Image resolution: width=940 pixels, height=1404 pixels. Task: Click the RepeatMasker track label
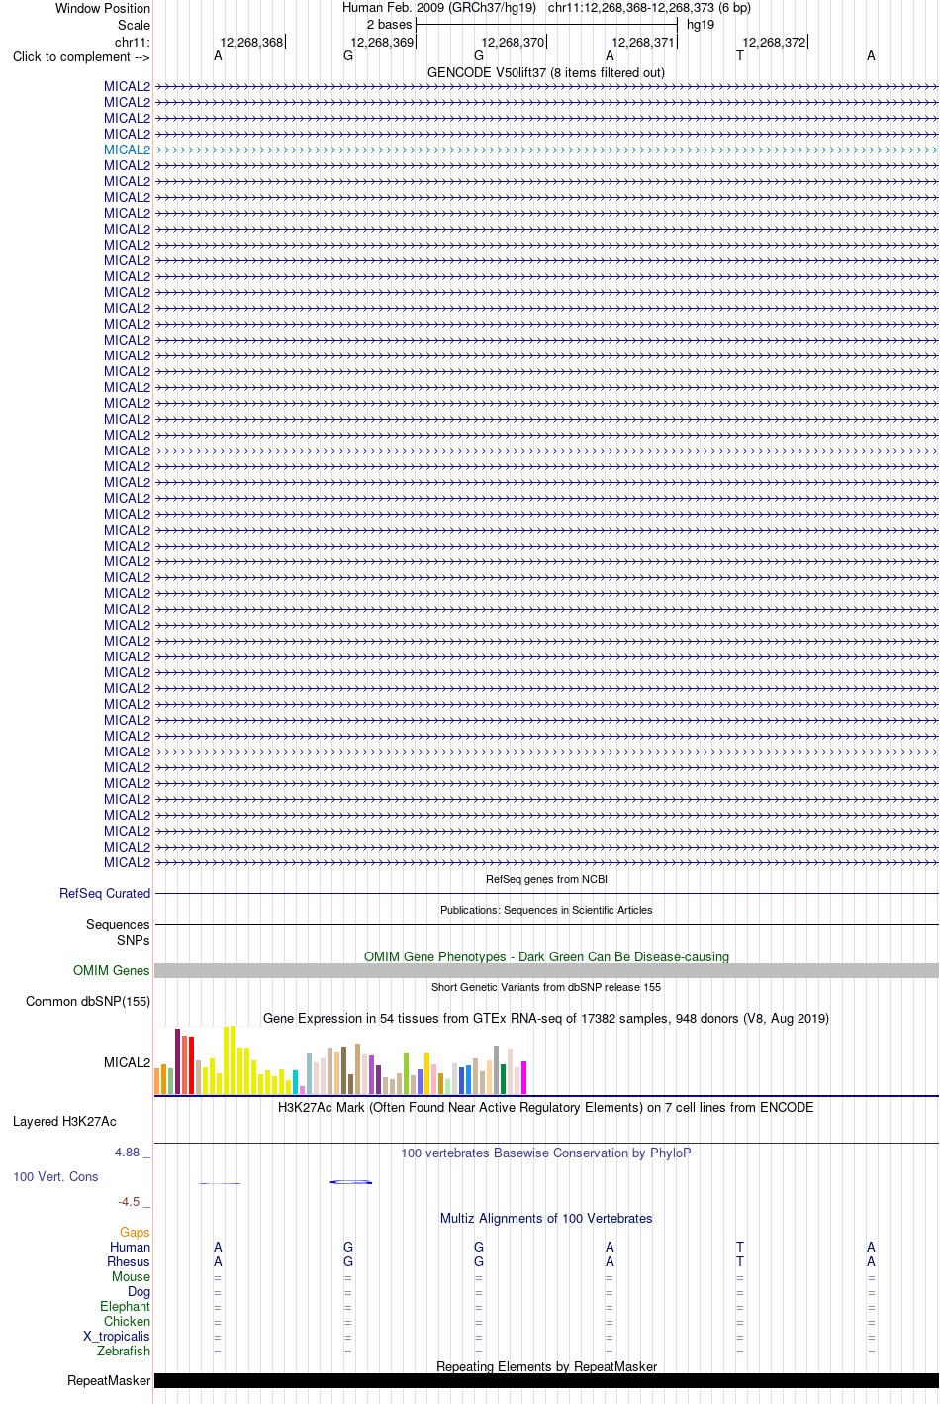point(109,1380)
